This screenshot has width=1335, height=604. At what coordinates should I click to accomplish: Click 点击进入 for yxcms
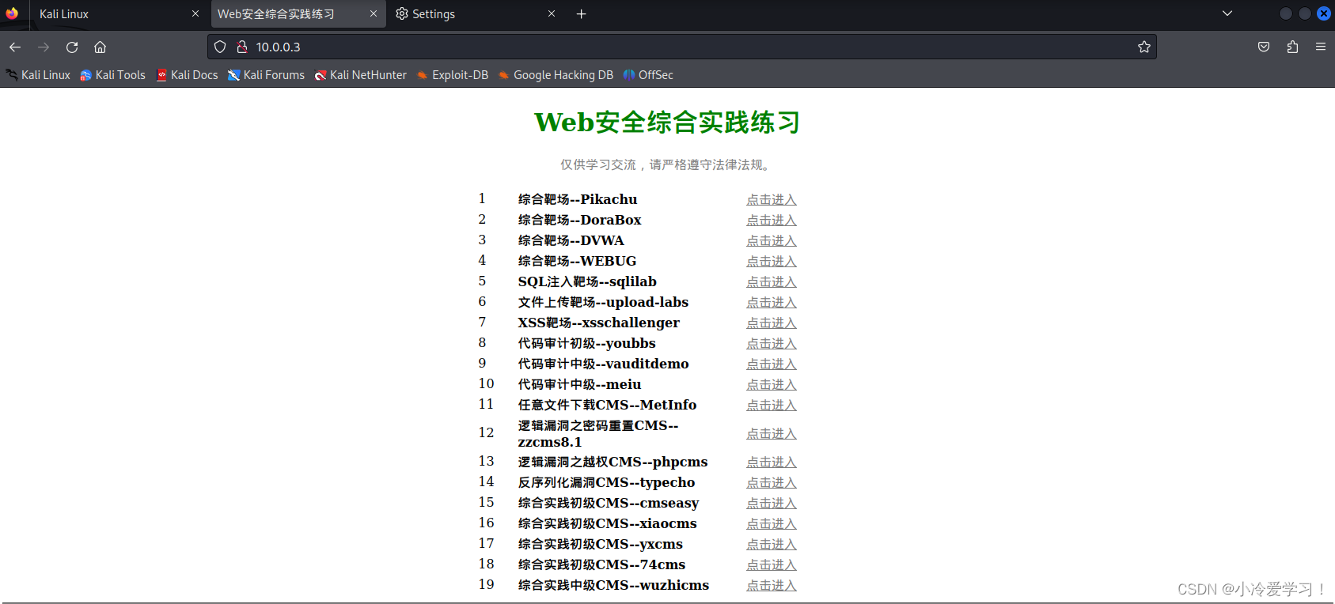point(772,545)
